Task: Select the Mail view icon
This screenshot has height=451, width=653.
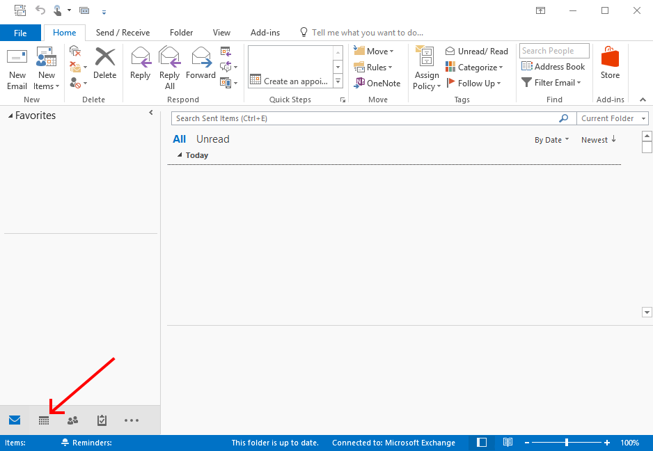Action: 15,420
